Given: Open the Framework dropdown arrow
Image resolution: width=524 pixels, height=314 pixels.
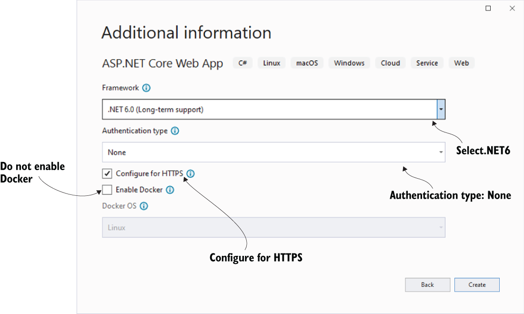Looking at the screenshot, I should click(441, 109).
